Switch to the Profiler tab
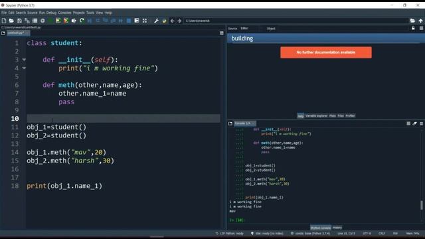This screenshot has width=425, height=239. point(350,116)
